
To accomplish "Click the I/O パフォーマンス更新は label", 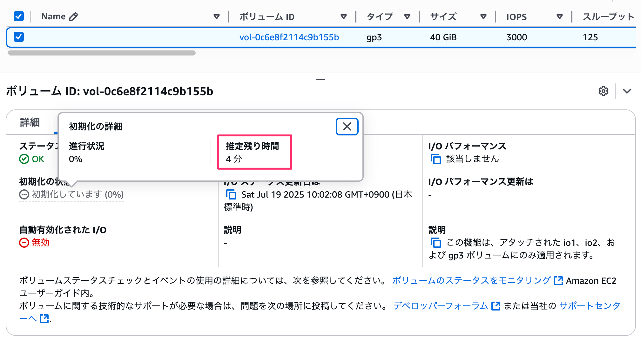I will tap(481, 182).
